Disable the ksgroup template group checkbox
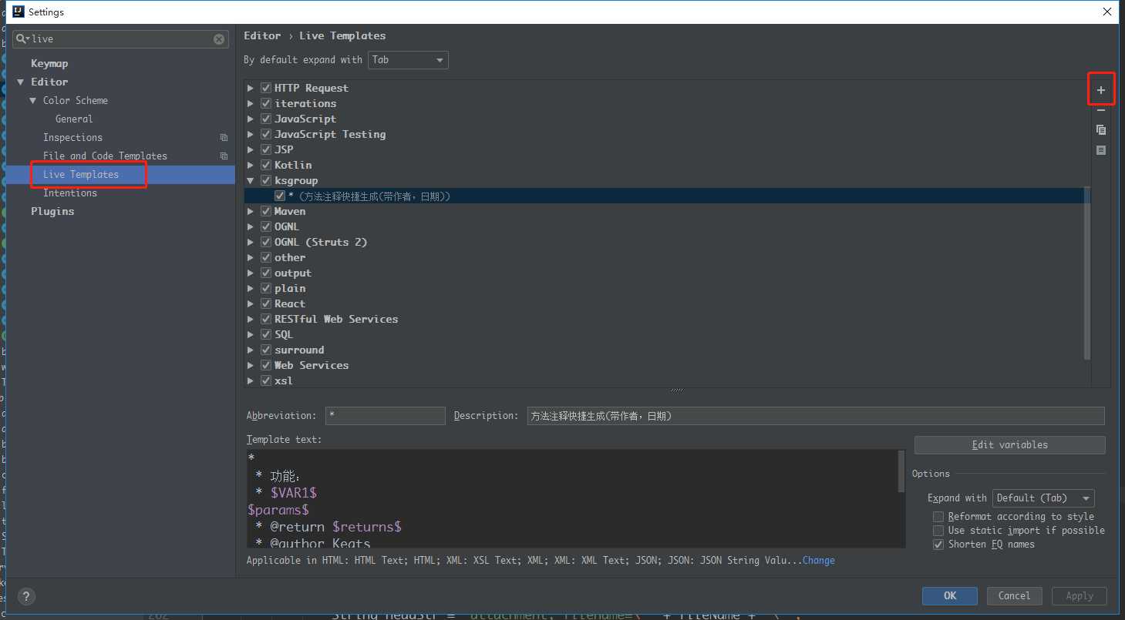This screenshot has width=1125, height=620. click(x=266, y=181)
